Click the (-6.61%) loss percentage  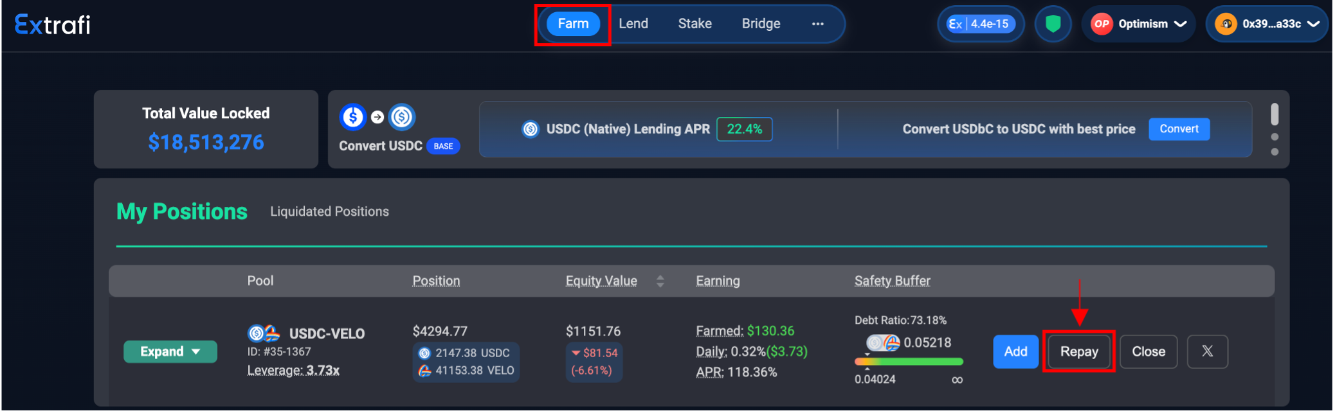592,371
